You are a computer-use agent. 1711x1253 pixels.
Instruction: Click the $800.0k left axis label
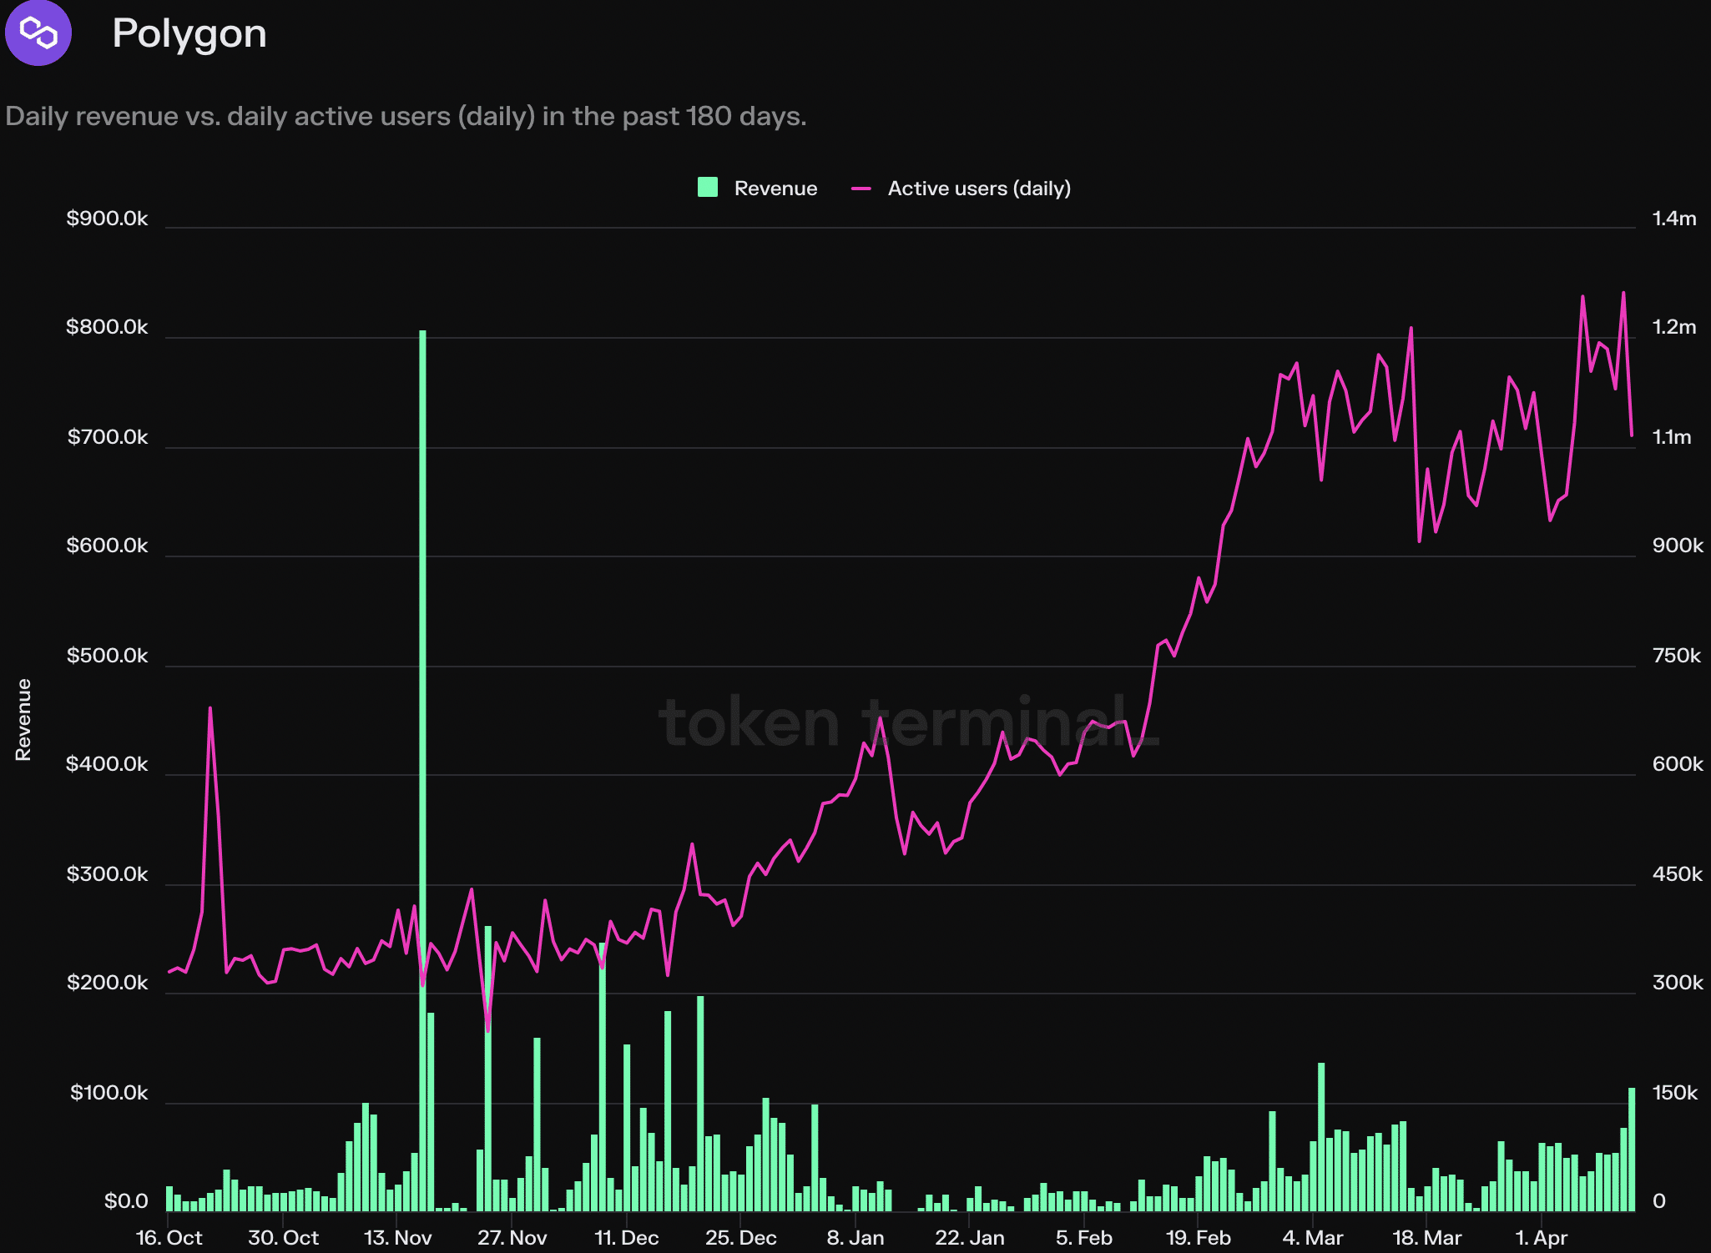click(x=107, y=327)
